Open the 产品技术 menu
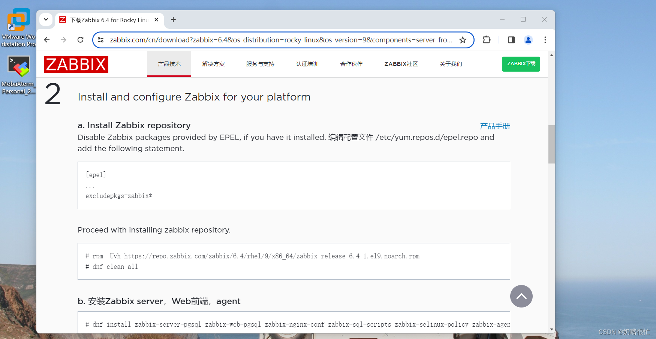Viewport: 656px width, 339px height. (169, 64)
